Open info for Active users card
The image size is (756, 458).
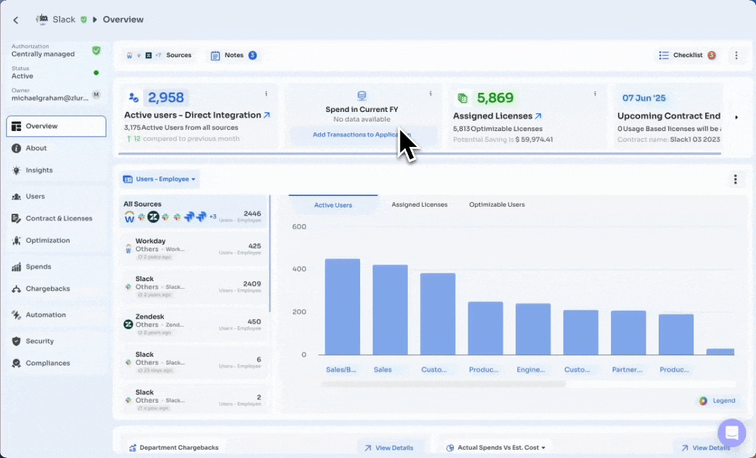pos(266,94)
